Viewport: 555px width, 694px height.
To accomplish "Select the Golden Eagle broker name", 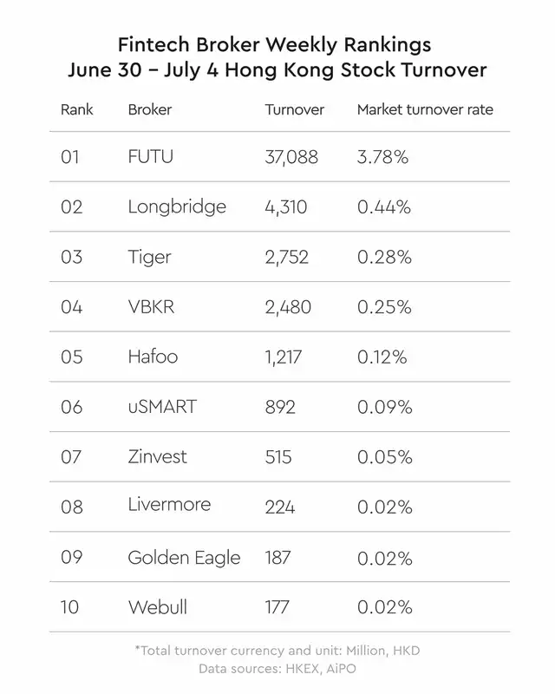I will [184, 558].
